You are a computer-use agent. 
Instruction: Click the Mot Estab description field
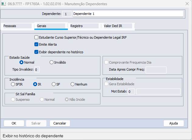point(158,92)
